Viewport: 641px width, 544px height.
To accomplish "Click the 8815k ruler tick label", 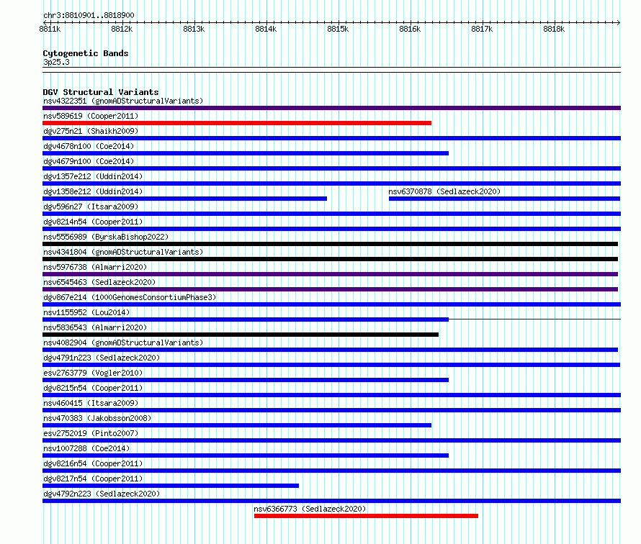I will pos(338,29).
